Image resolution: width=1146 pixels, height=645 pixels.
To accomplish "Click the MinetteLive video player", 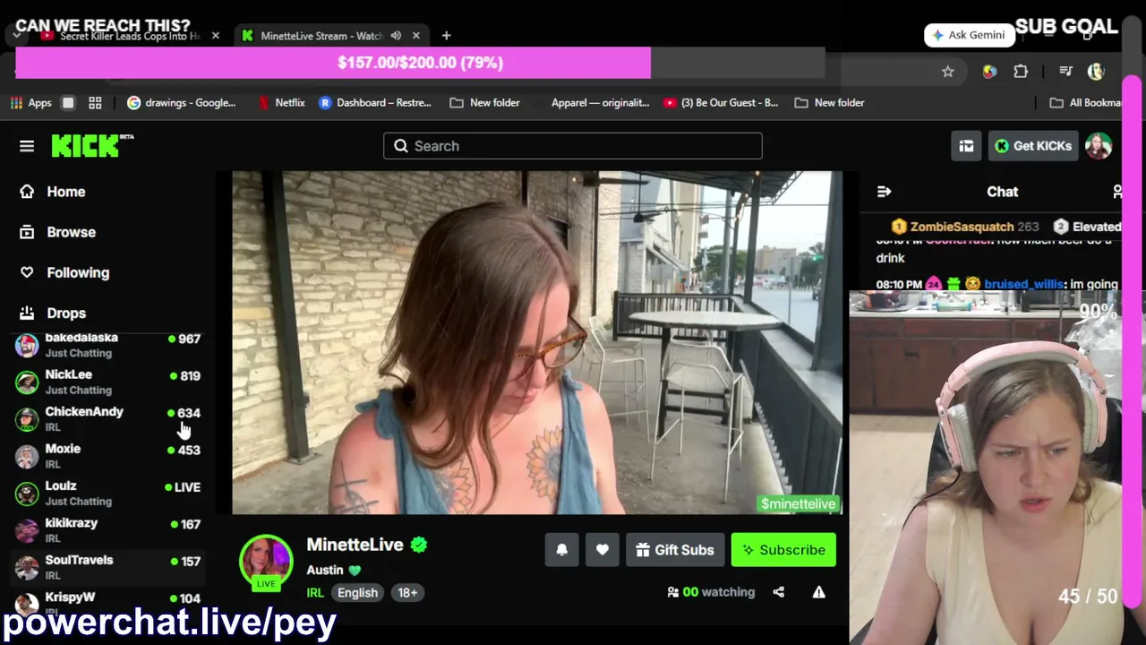I will pyautogui.click(x=537, y=343).
